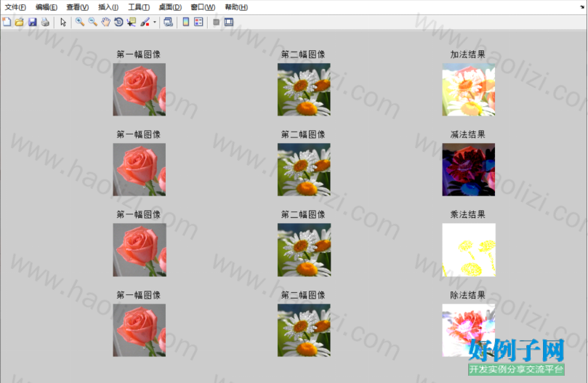Click the 除法结果 title text
Screen dimensions: 588x383
pos(467,295)
